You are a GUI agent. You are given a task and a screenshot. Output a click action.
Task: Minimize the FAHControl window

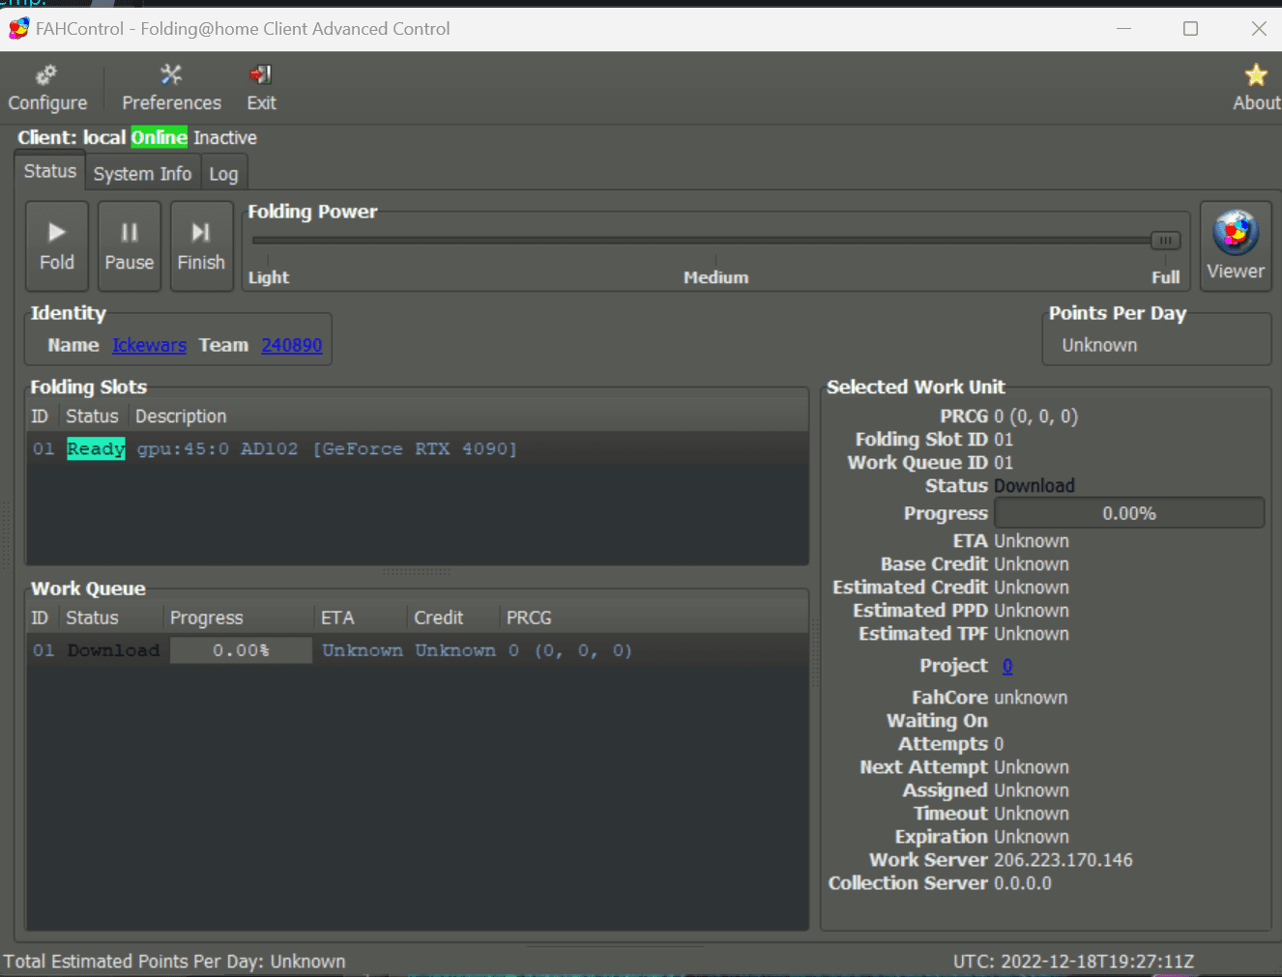pyautogui.click(x=1123, y=28)
